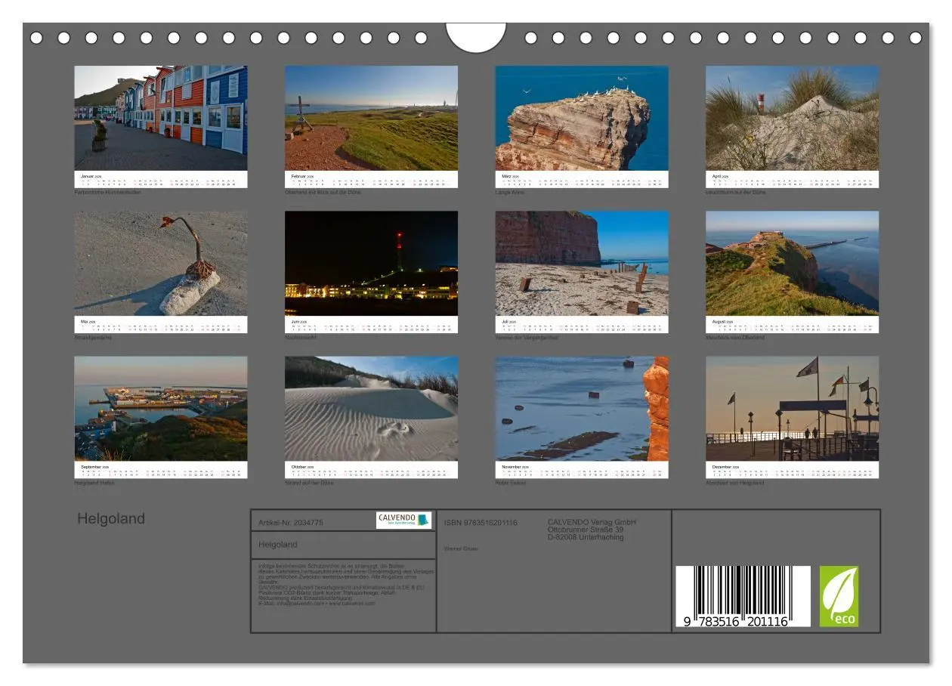The width and height of the screenshot is (952, 686).
Task: Click the caption 'Strand auf der Düne'
Action: point(309,483)
